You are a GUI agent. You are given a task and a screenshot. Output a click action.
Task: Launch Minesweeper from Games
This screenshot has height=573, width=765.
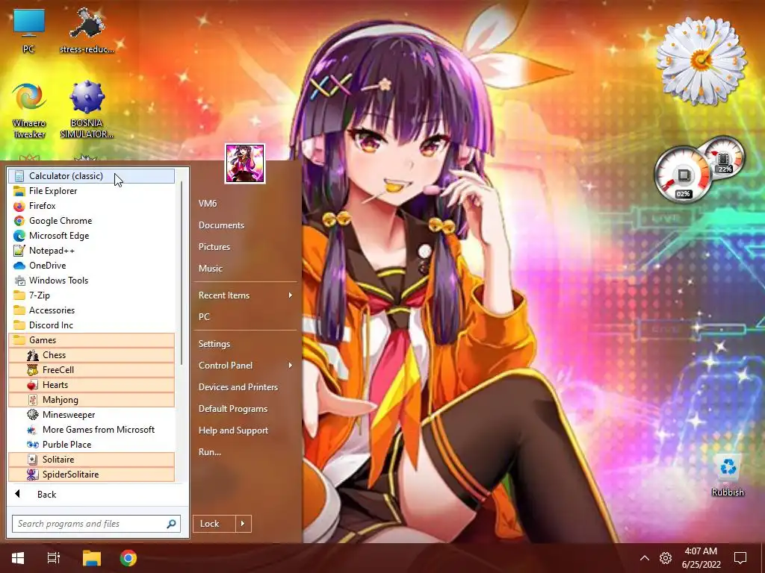pos(91,415)
